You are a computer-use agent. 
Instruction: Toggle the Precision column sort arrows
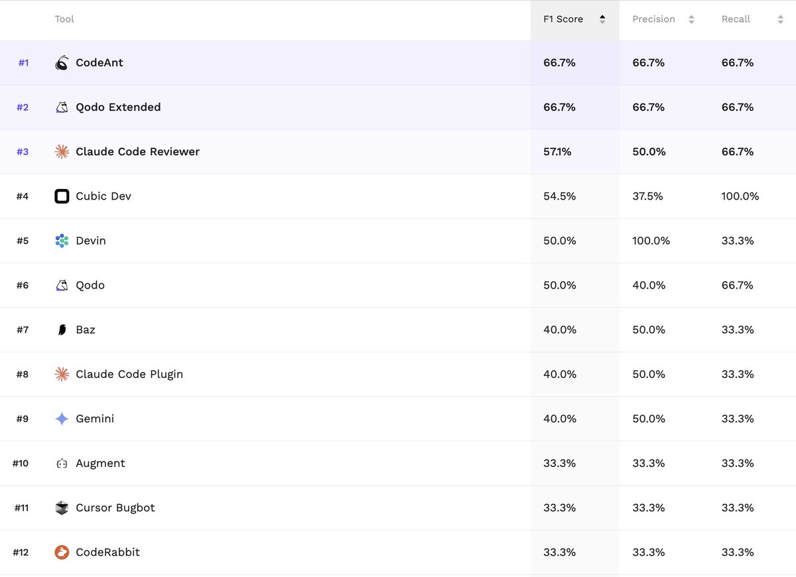pos(691,19)
